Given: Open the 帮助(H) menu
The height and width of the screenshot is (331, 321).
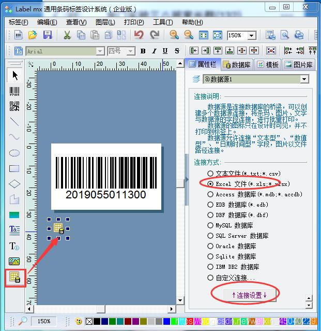Looking at the screenshot, I should coord(192,22).
